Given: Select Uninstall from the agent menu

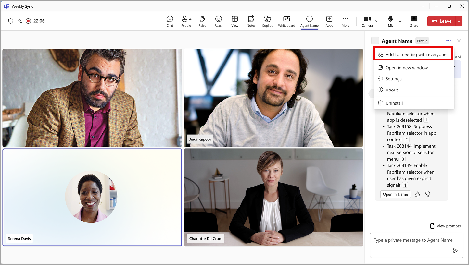Looking at the screenshot, I should (394, 103).
